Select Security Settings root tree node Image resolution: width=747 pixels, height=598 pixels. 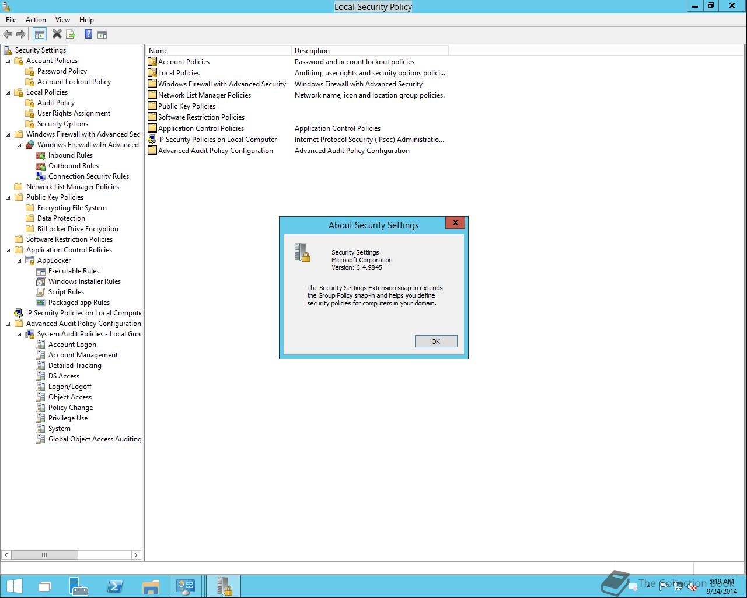tap(40, 50)
